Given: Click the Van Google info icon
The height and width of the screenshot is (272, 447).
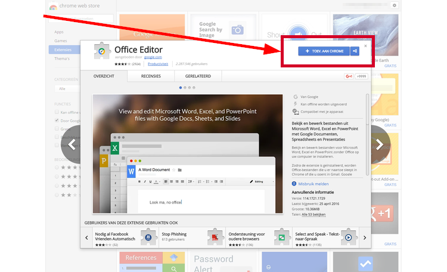Looking at the screenshot, I should [x=296, y=97].
